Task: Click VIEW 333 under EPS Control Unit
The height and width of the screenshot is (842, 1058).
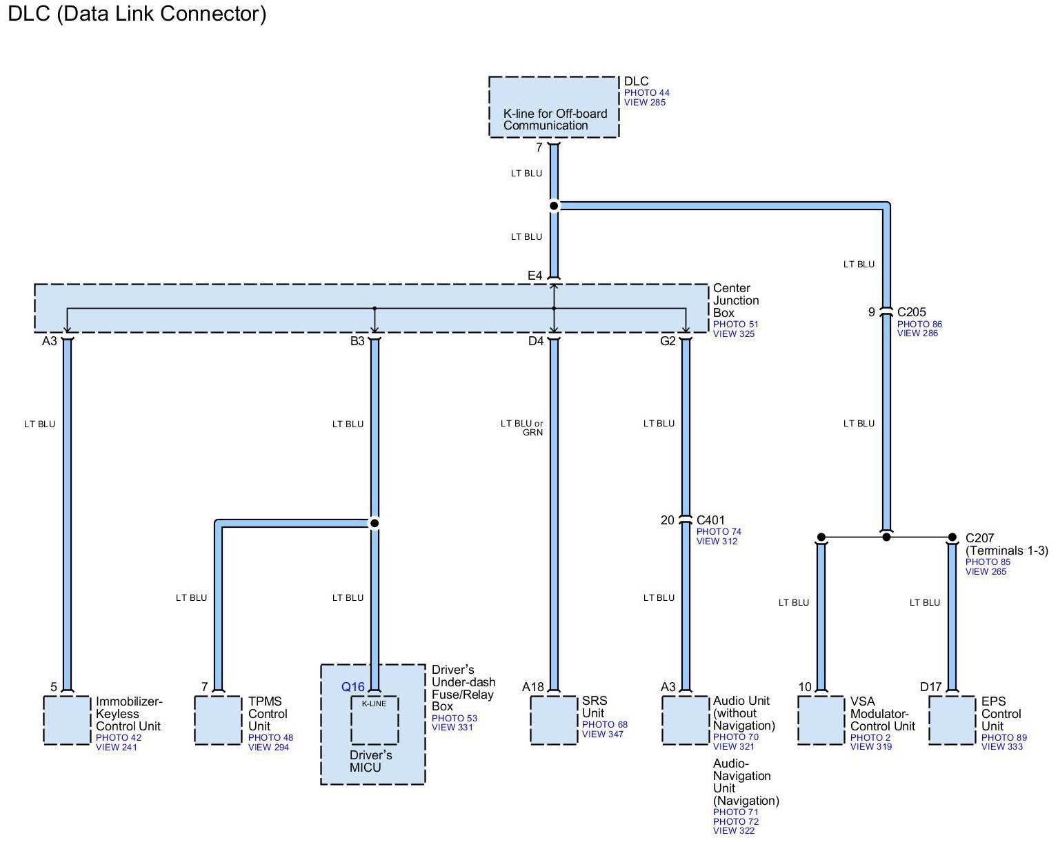Action: [x=1002, y=747]
